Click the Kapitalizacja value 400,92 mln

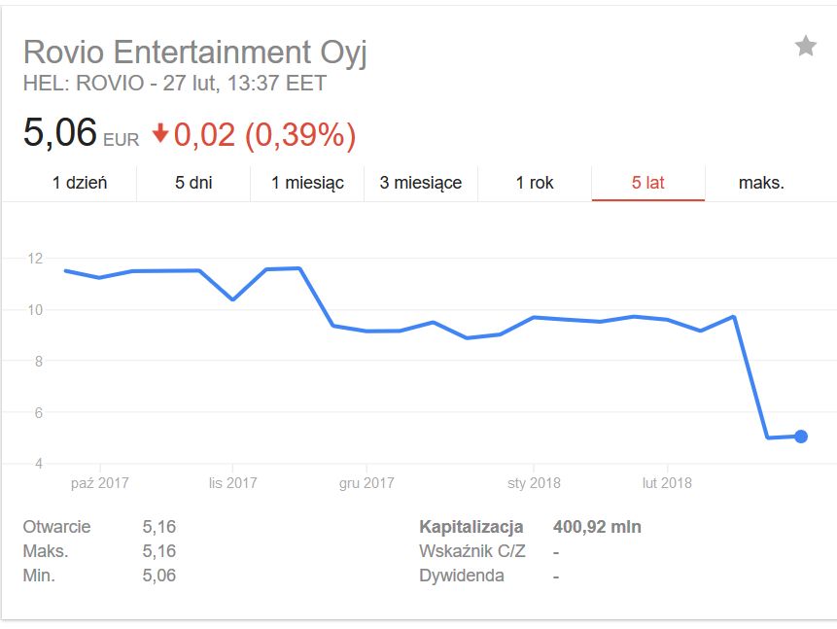click(597, 527)
